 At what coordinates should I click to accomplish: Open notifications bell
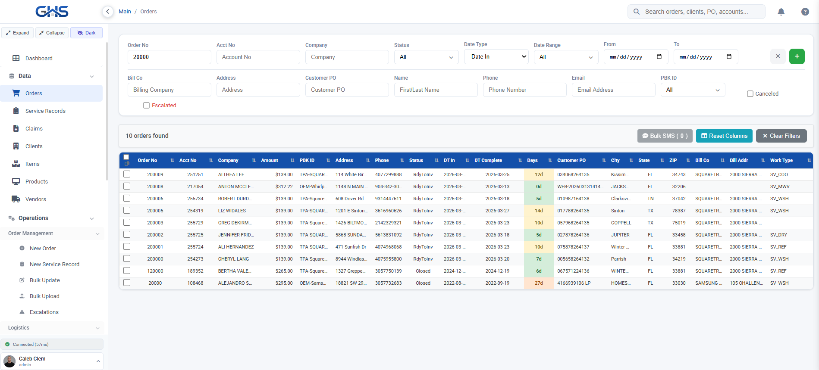coord(781,12)
